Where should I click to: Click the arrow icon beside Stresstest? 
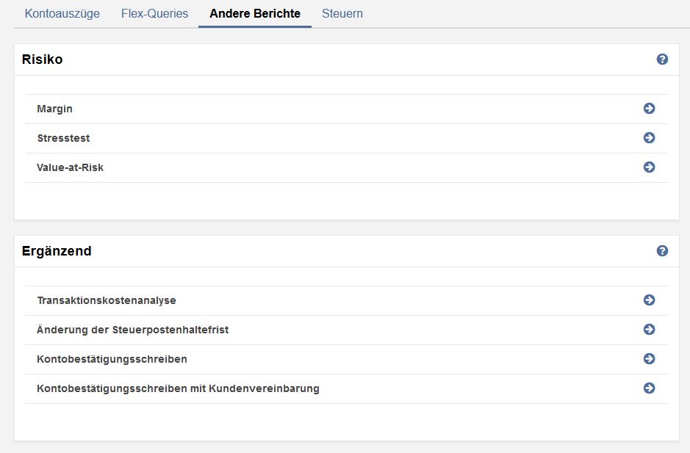(x=649, y=138)
